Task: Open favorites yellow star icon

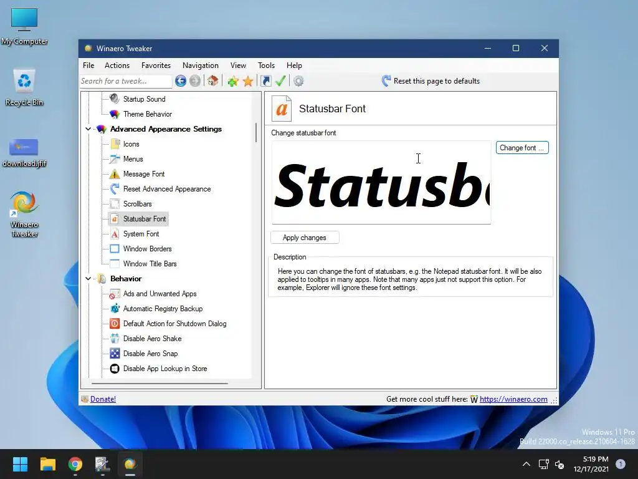Action: click(x=248, y=81)
